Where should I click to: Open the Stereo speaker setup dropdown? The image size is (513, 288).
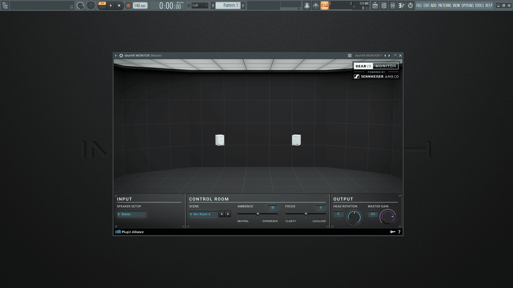point(131,214)
